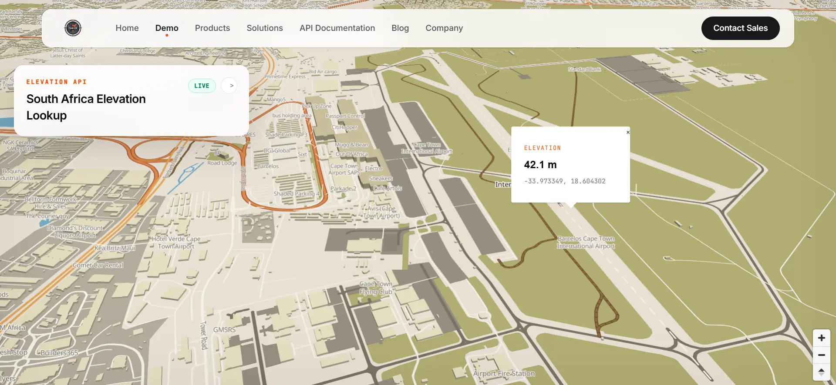Click the Standard Bank map label
This screenshot has height=385, width=836.
tap(584, 70)
